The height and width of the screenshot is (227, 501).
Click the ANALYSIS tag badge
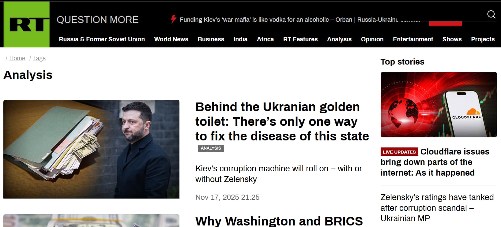click(x=211, y=148)
